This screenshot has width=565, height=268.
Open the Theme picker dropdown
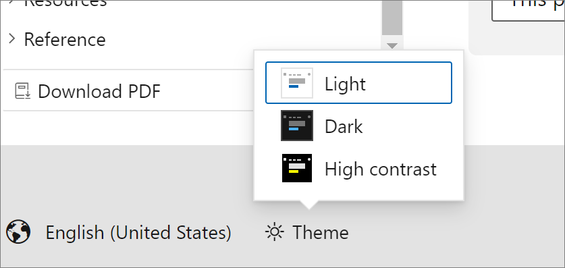(x=306, y=232)
